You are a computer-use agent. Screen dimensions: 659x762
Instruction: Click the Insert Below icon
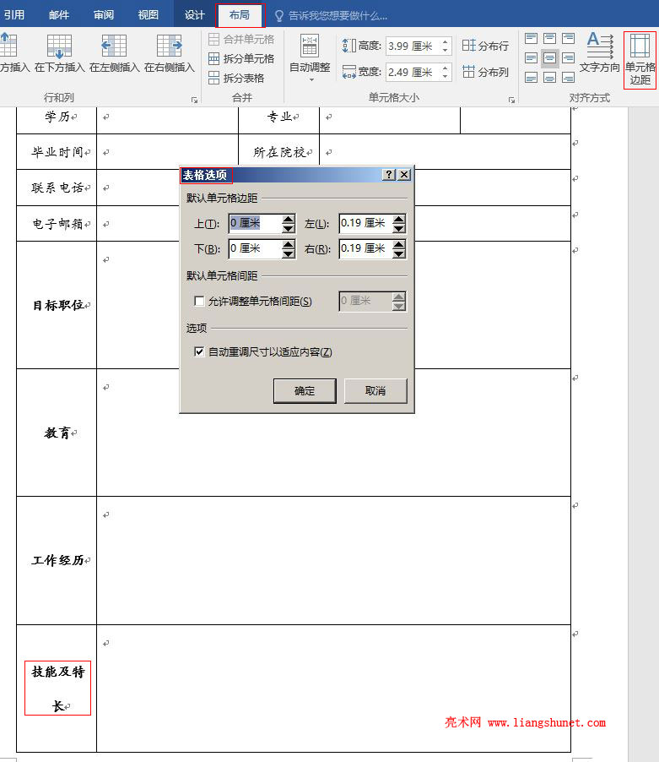point(59,46)
